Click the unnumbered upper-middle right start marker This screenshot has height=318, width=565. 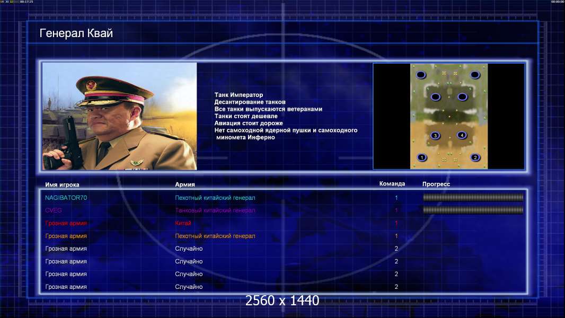462,96
